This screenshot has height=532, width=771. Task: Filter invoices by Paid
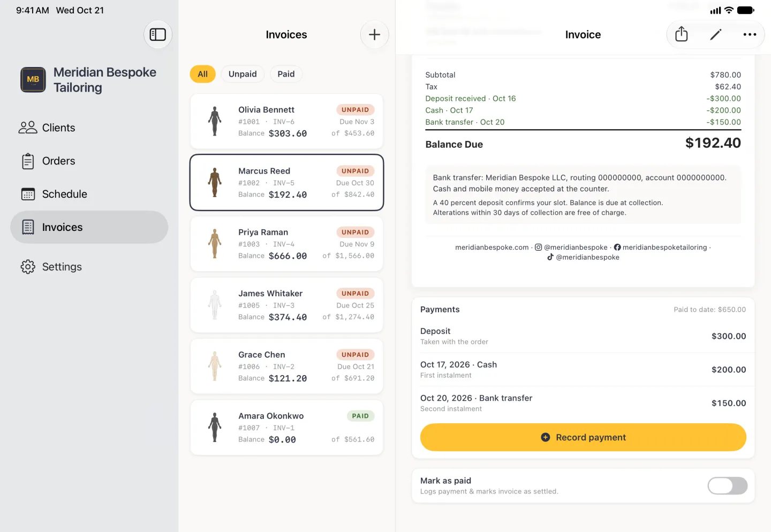(x=286, y=74)
